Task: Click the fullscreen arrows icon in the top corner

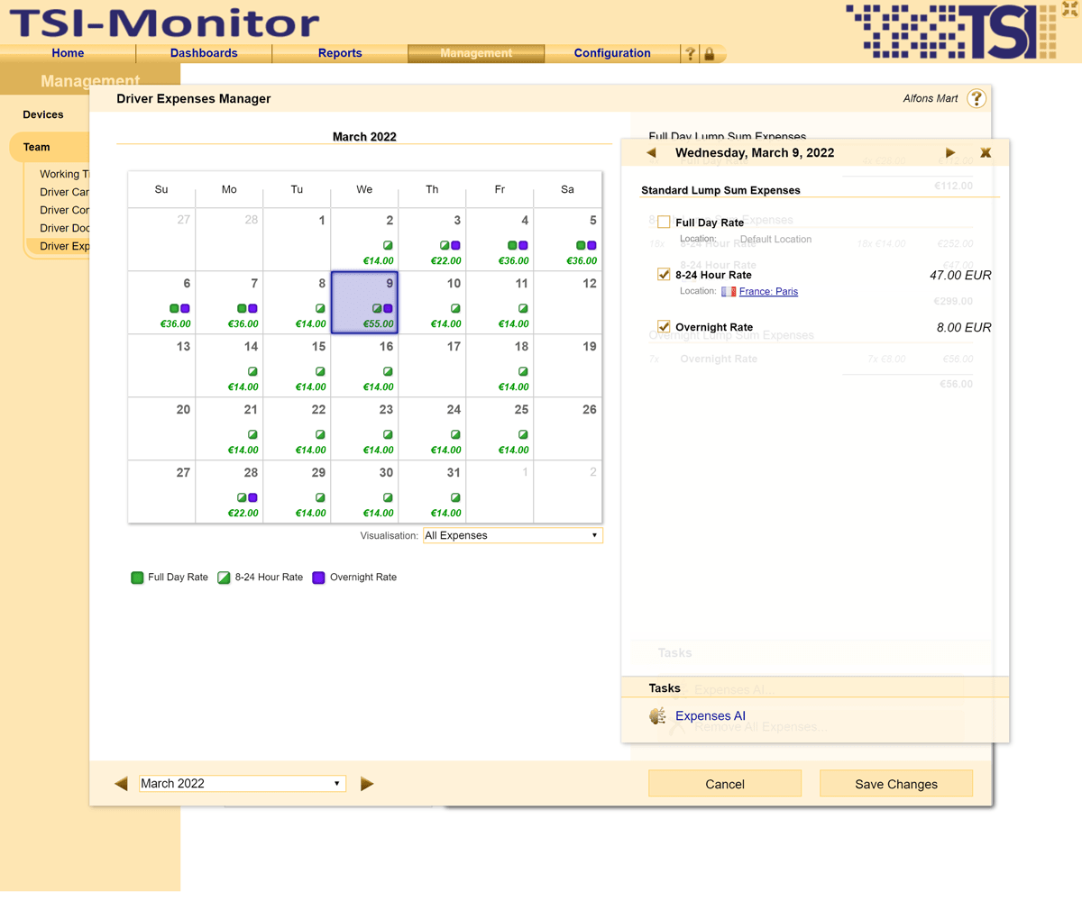Action: click(x=1070, y=10)
